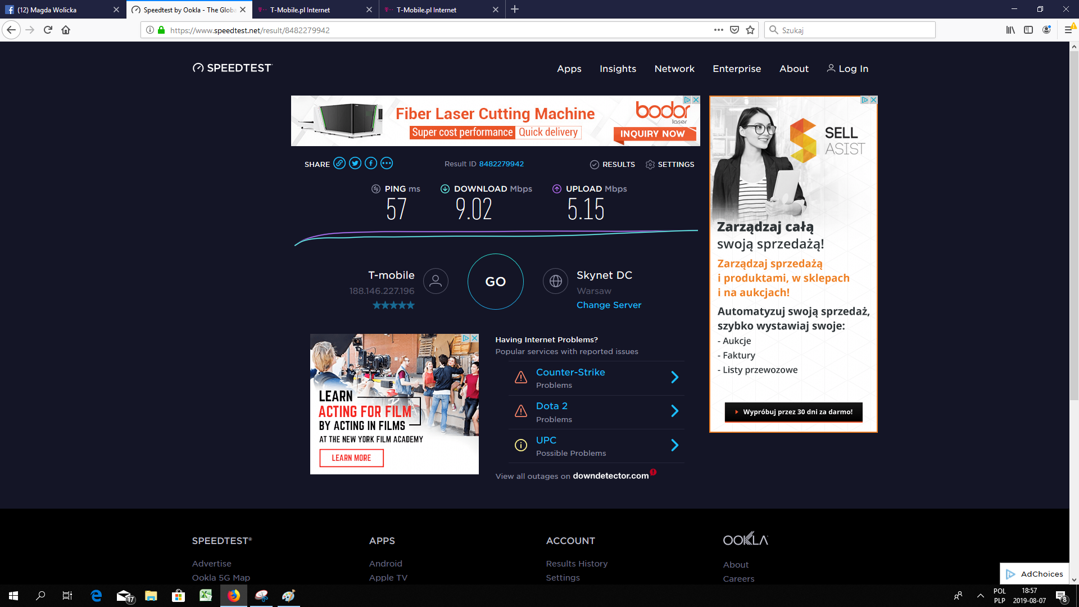Screen dimensions: 1079x607
Task: Click the T-mobile star rating
Action: coord(393,305)
